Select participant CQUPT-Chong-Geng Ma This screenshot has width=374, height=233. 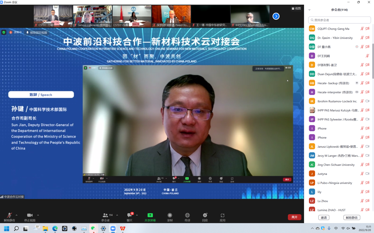[340, 29]
